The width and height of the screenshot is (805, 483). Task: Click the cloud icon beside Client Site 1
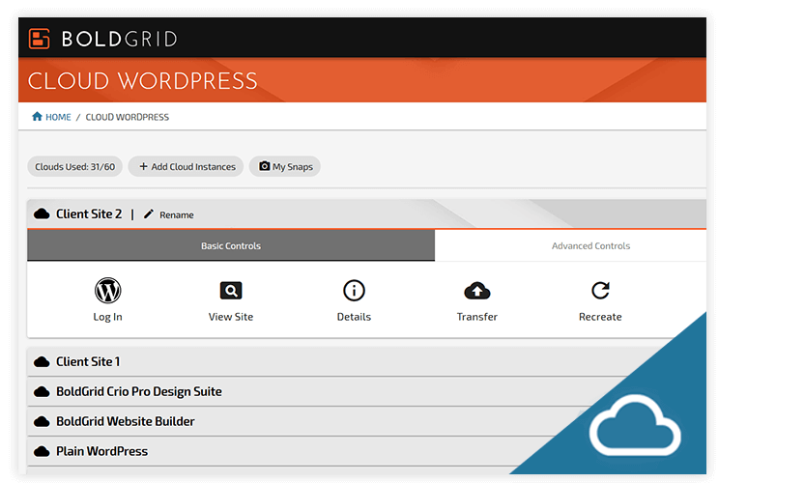(42, 362)
